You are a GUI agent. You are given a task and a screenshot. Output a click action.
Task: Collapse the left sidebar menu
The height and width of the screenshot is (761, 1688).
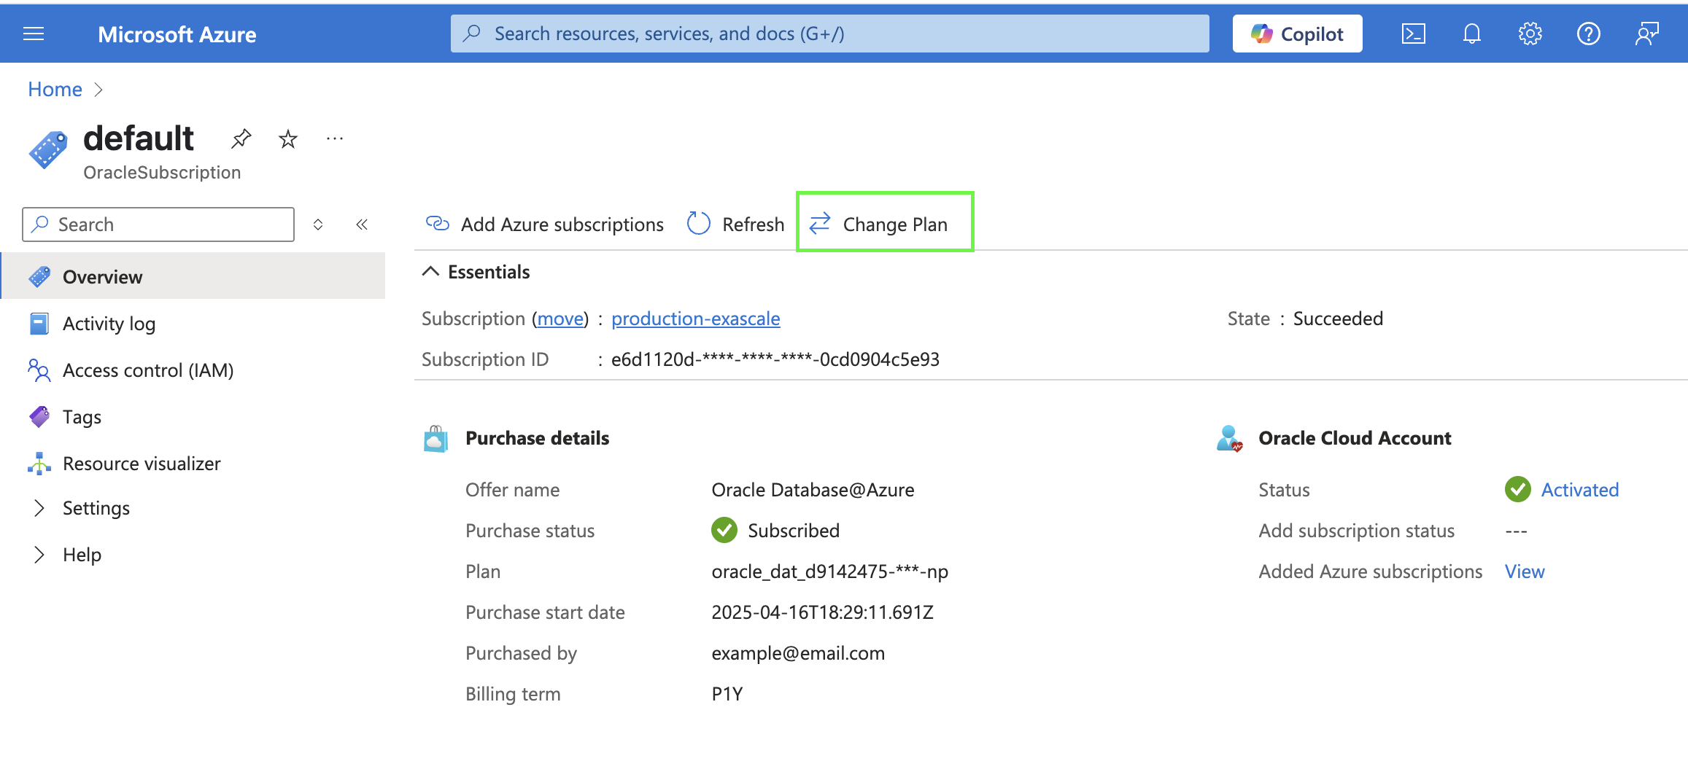point(362,225)
